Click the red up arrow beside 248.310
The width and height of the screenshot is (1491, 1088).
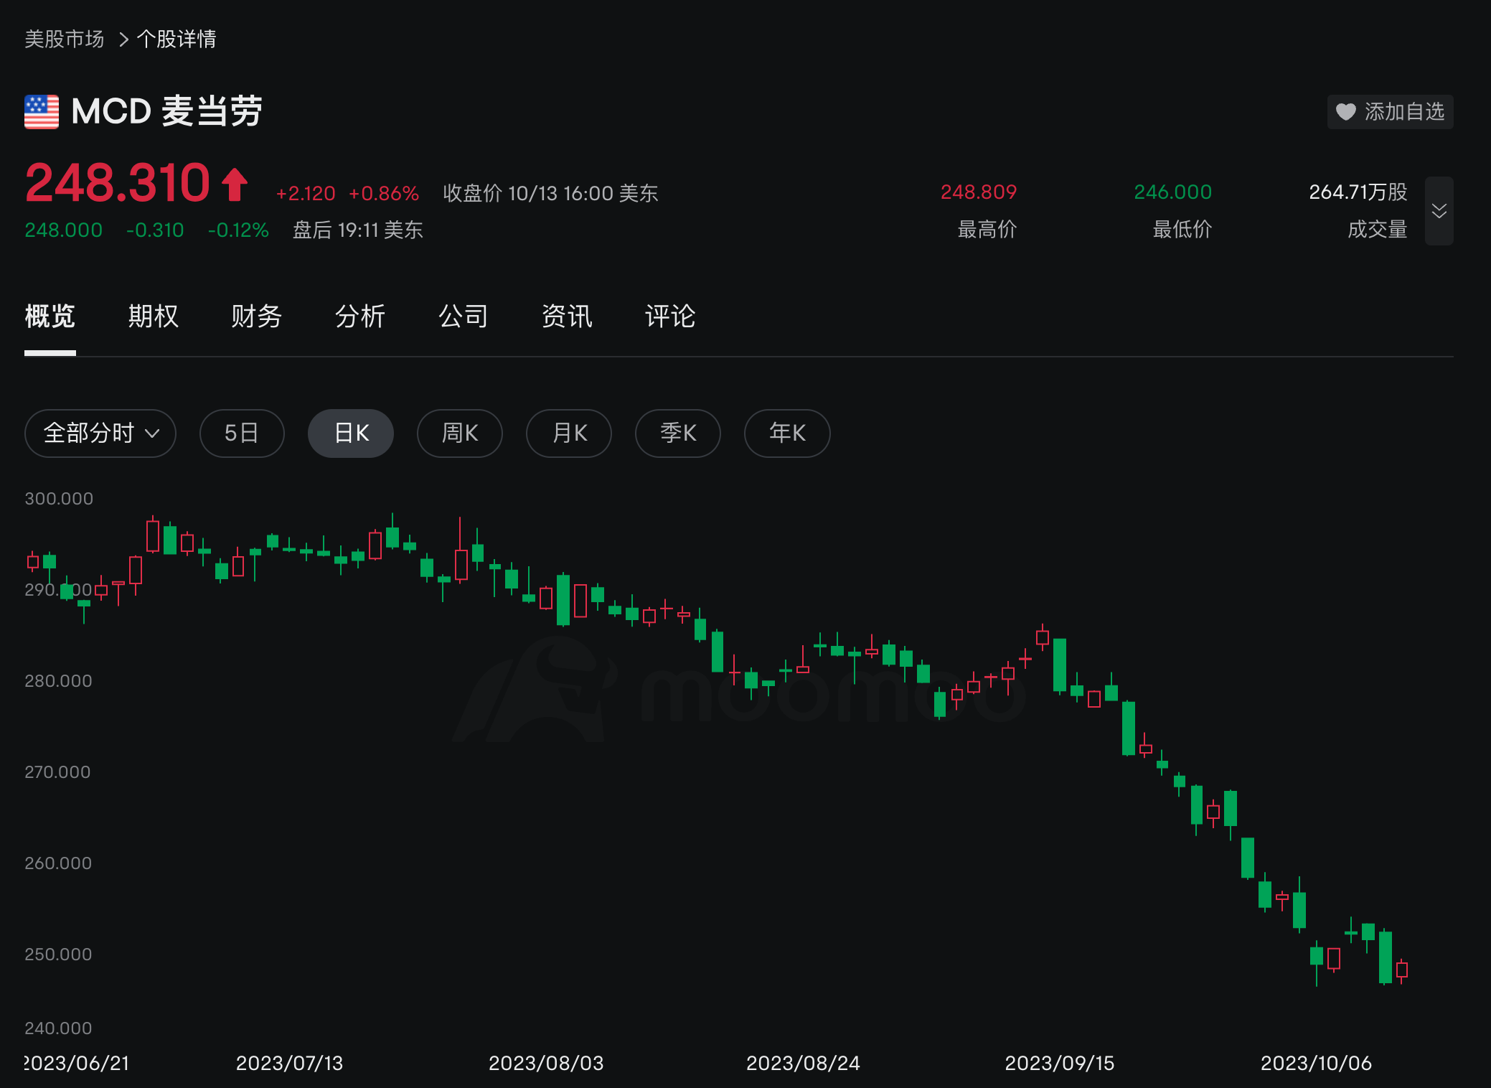pos(235,184)
